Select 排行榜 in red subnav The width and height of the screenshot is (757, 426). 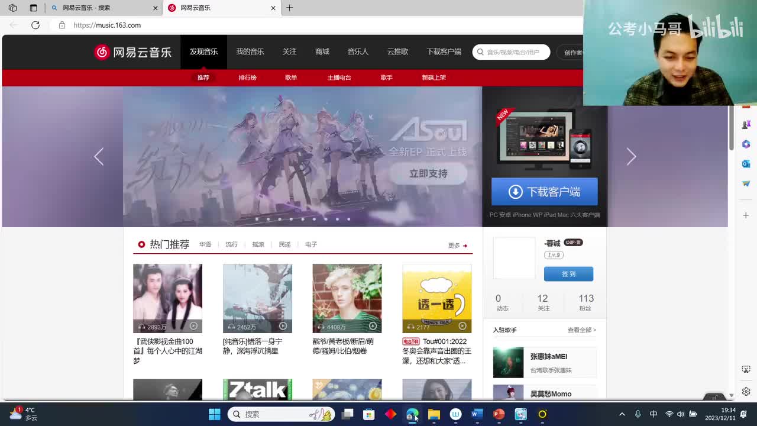[x=247, y=78]
